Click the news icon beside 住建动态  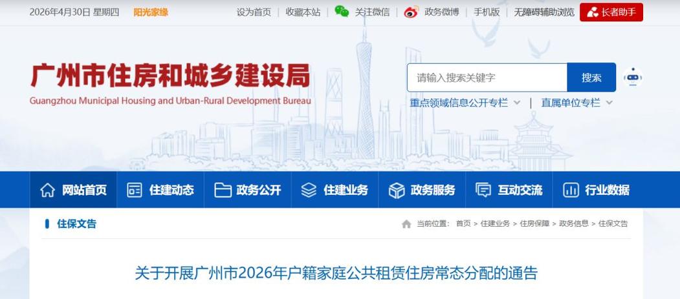point(135,190)
